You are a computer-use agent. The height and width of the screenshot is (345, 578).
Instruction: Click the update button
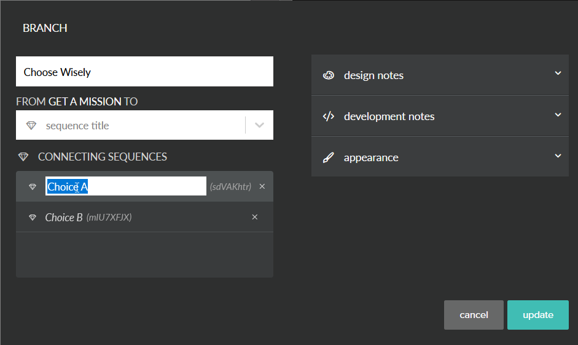(x=538, y=315)
